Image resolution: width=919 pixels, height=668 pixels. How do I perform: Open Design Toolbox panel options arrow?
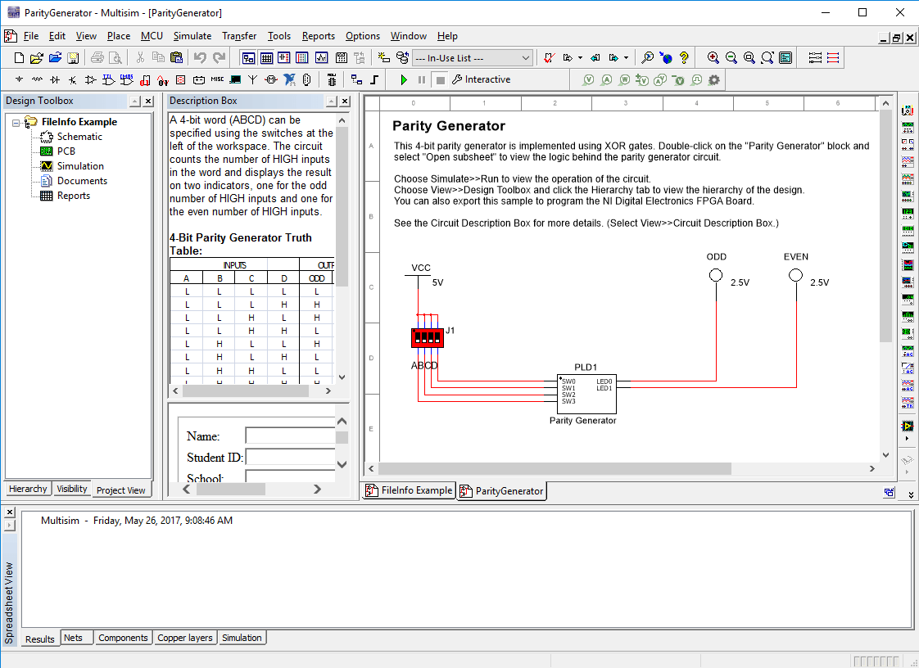[135, 102]
